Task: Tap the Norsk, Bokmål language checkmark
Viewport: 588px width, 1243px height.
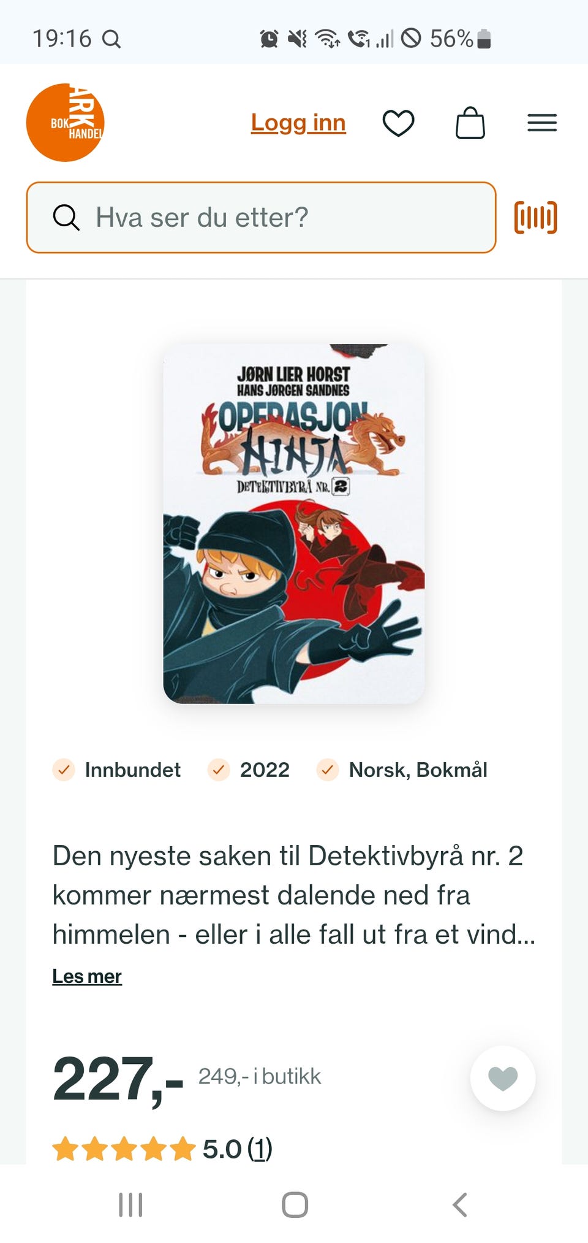Action: pyautogui.click(x=328, y=770)
